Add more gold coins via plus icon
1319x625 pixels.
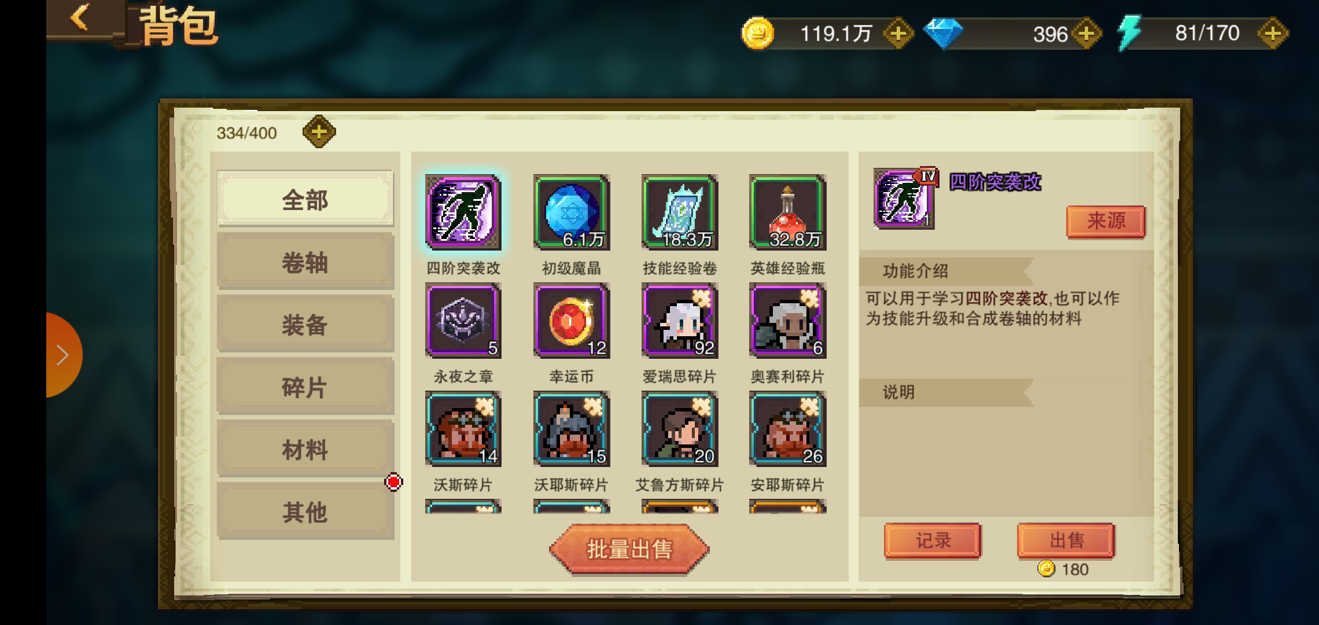[x=898, y=34]
